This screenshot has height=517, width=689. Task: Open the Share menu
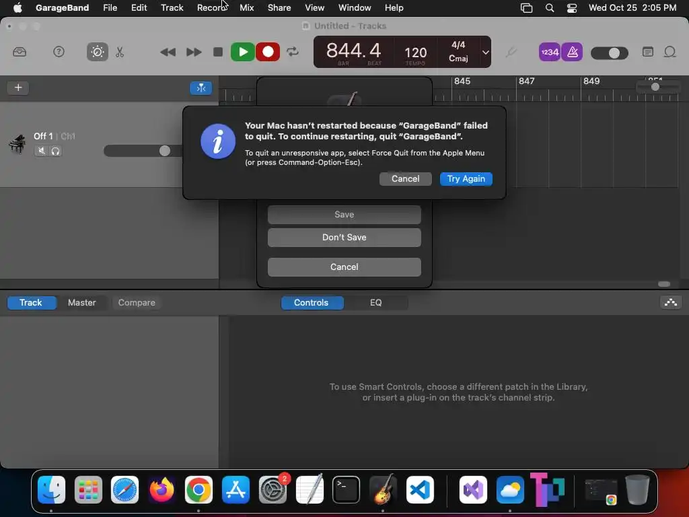click(279, 7)
